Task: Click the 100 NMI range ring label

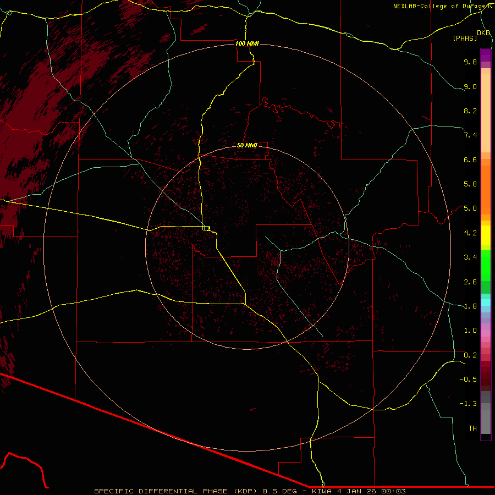Action: point(247,43)
